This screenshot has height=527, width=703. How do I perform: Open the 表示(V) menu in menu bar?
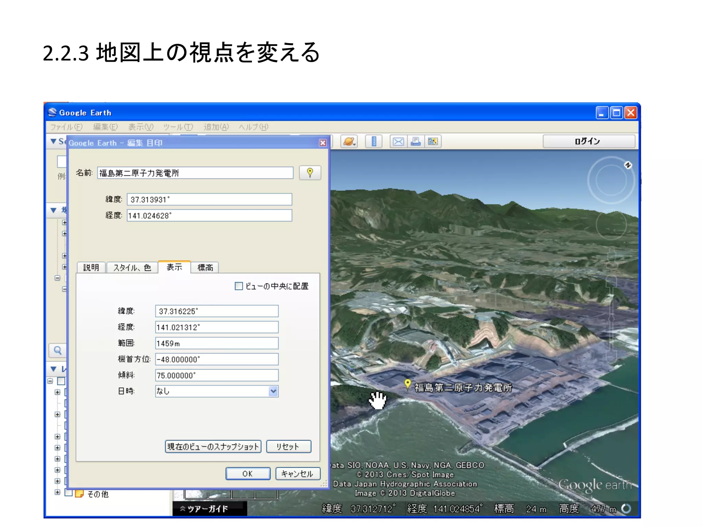pos(141,127)
